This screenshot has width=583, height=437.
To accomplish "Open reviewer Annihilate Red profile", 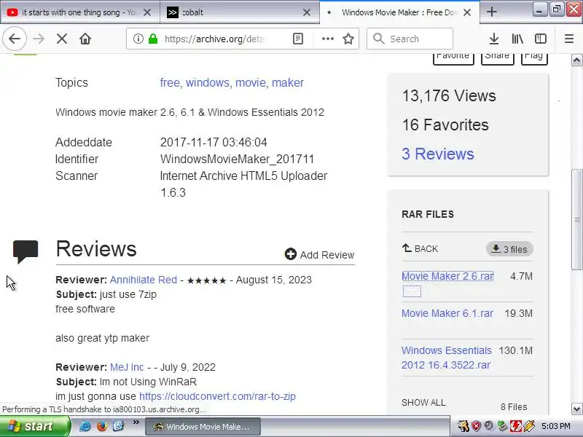I will (x=144, y=280).
